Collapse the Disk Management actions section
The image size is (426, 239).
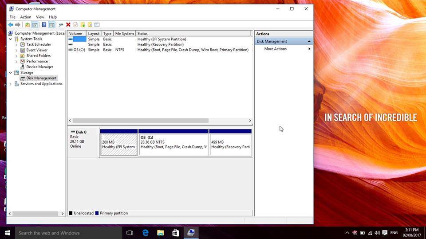[x=309, y=41]
